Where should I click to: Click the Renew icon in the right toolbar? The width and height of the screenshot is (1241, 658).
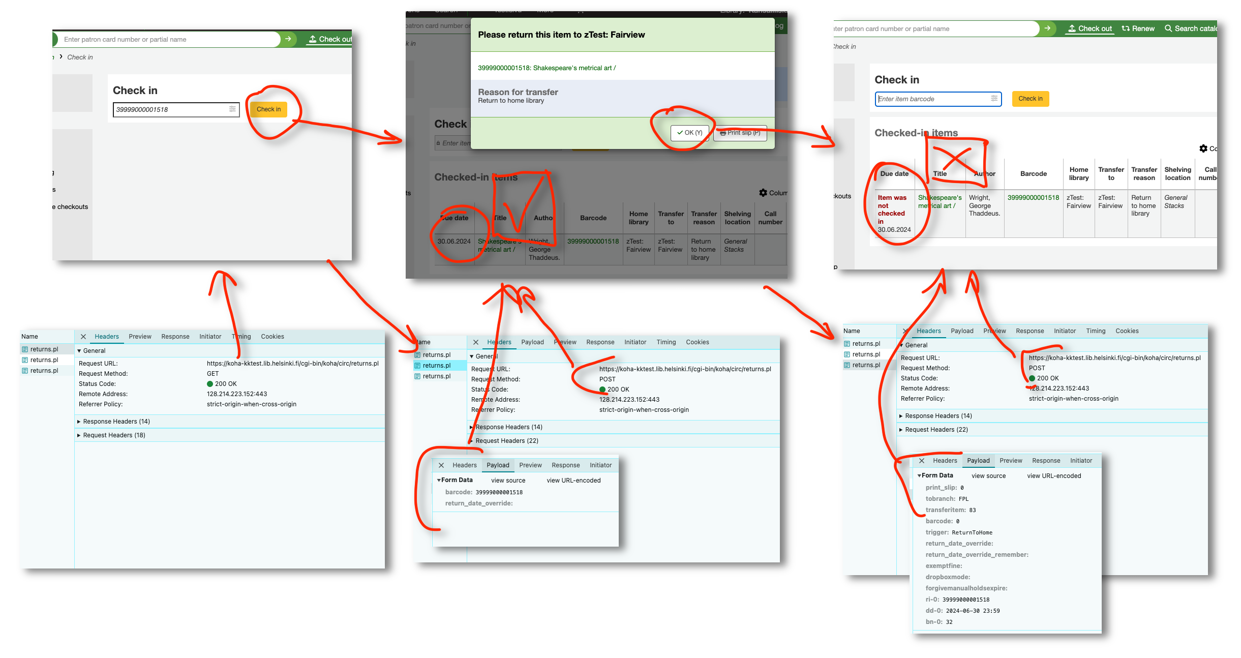click(1126, 28)
